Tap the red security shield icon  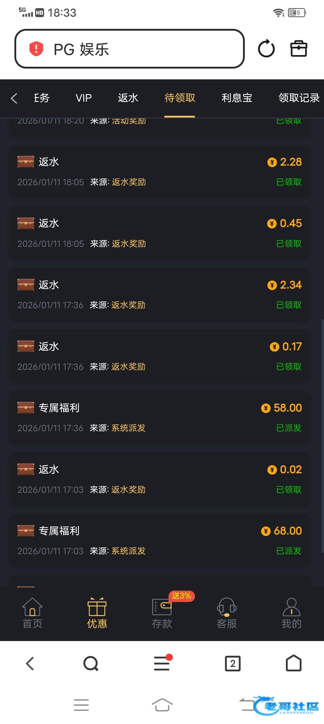tap(36, 49)
